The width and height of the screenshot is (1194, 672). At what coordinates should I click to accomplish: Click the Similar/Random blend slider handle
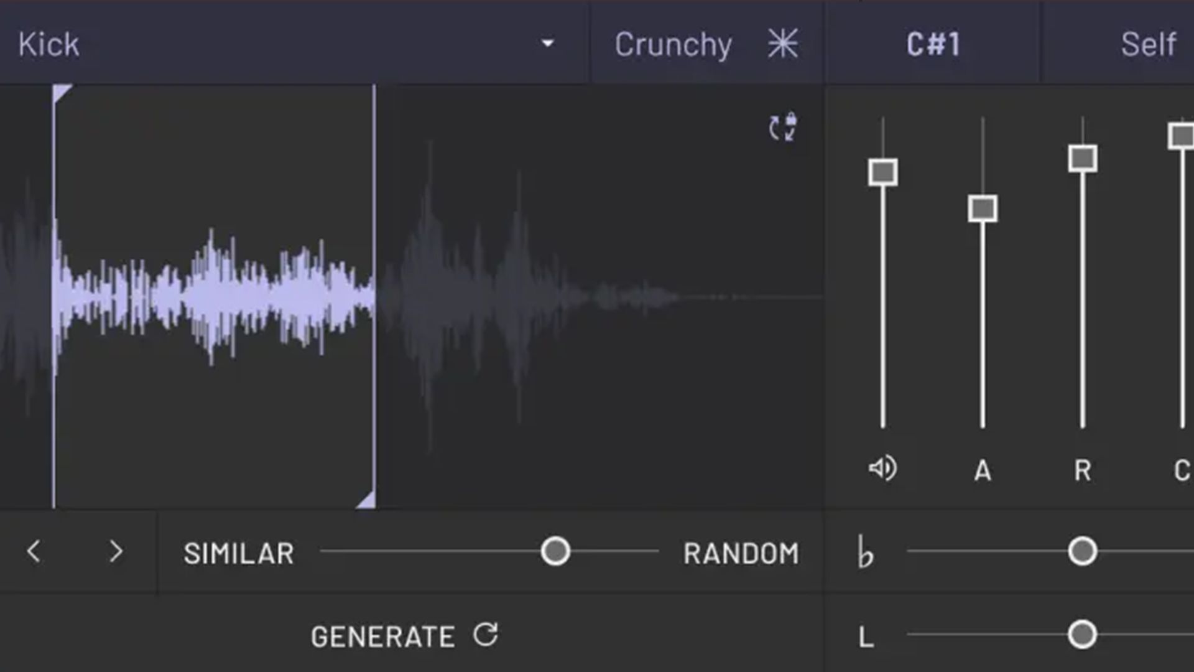(555, 551)
